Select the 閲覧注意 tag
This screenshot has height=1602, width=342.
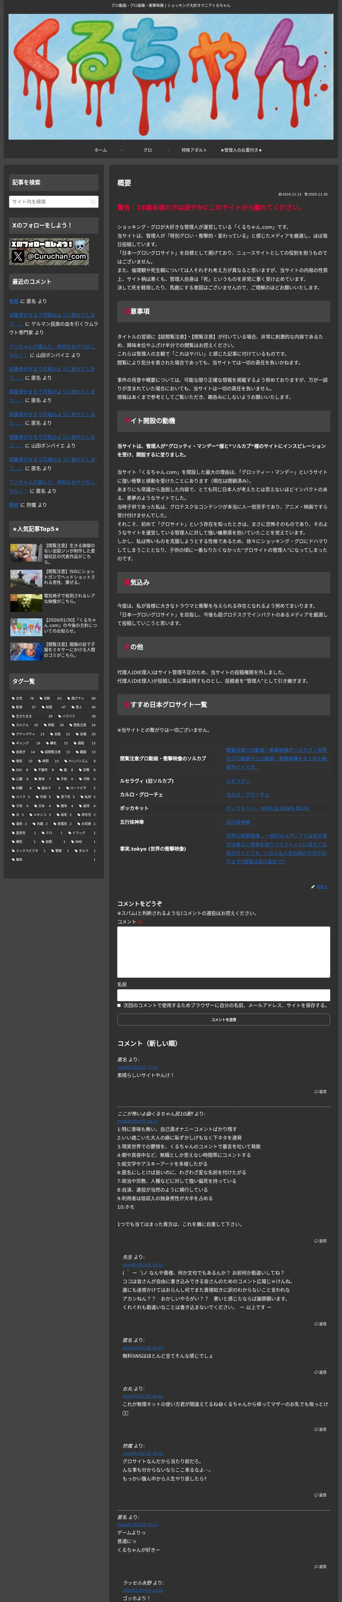83,725
